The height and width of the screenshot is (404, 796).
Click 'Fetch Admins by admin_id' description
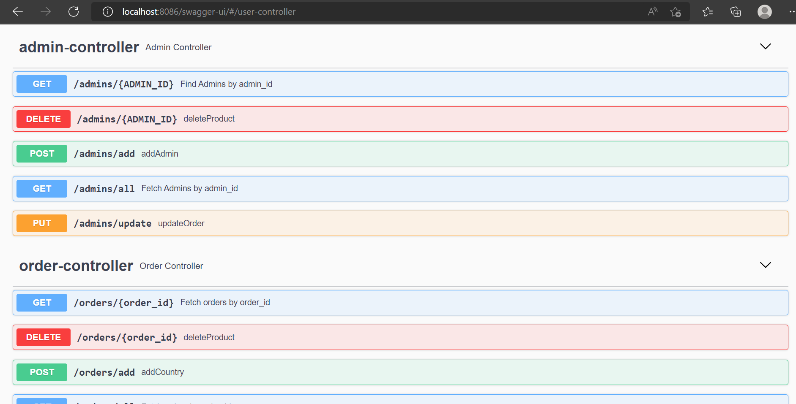coord(190,188)
